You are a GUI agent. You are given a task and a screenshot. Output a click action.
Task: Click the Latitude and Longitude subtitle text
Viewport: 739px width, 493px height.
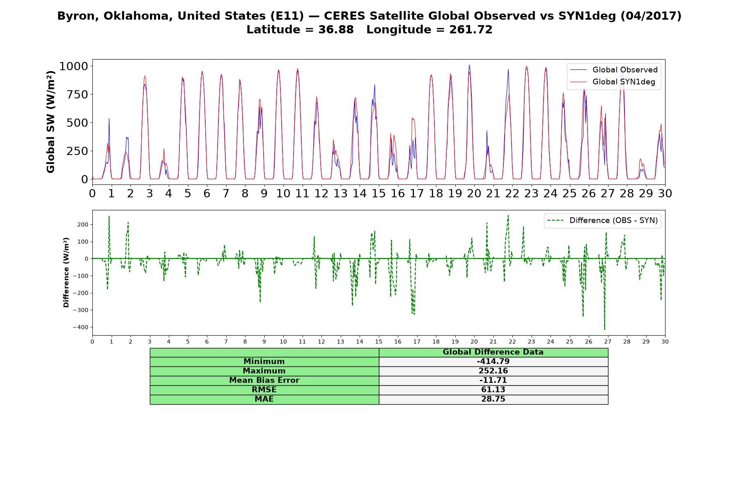click(x=369, y=30)
